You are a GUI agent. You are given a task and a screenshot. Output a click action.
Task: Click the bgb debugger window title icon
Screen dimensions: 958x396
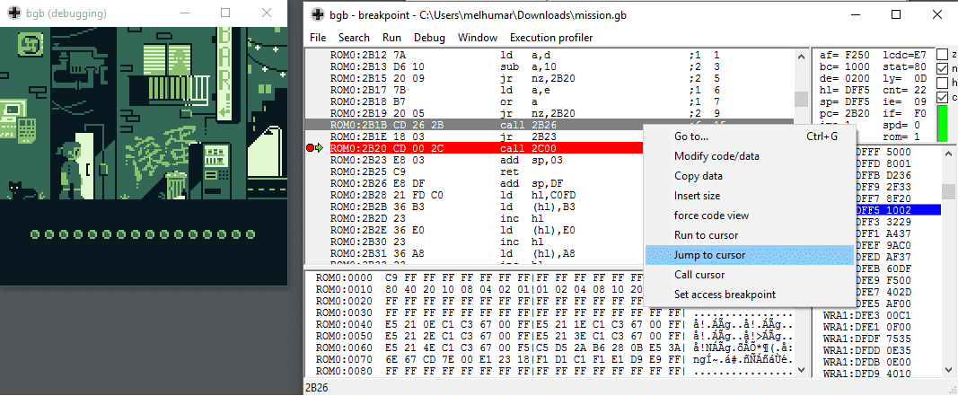315,14
